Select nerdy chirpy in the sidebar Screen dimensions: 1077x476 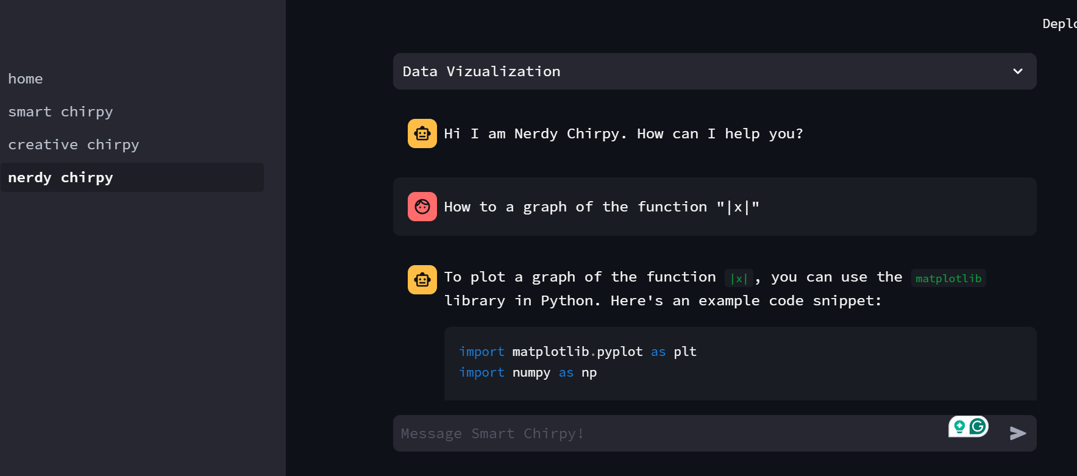point(60,177)
